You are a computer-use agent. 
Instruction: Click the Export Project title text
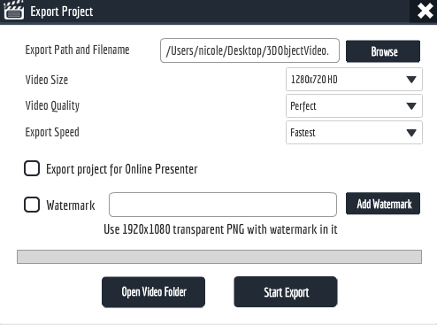pyautogui.click(x=62, y=12)
